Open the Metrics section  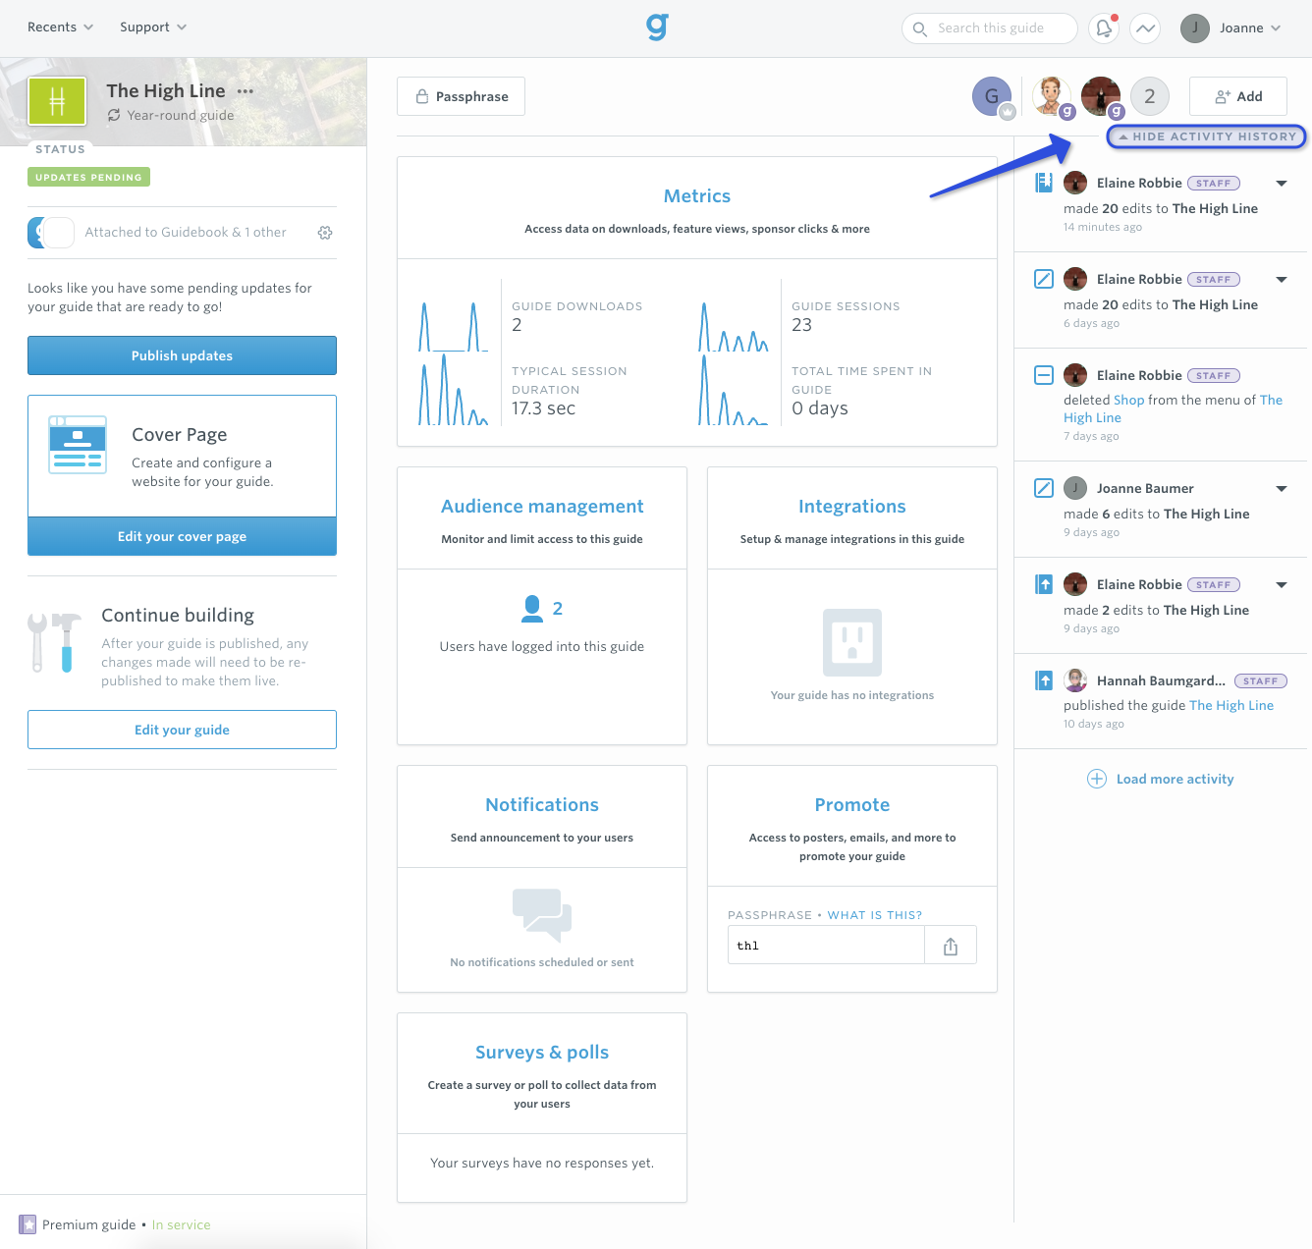click(697, 196)
